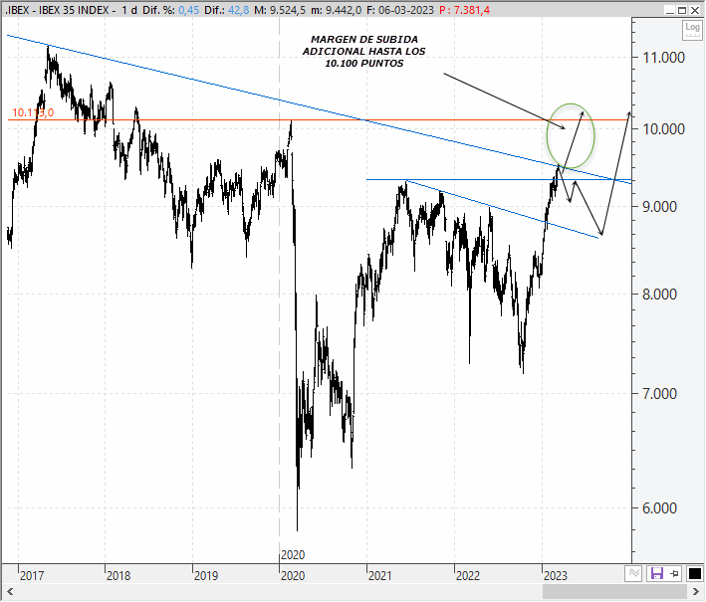
Task: Minimize the IBEX chart window
Action: coord(669,10)
